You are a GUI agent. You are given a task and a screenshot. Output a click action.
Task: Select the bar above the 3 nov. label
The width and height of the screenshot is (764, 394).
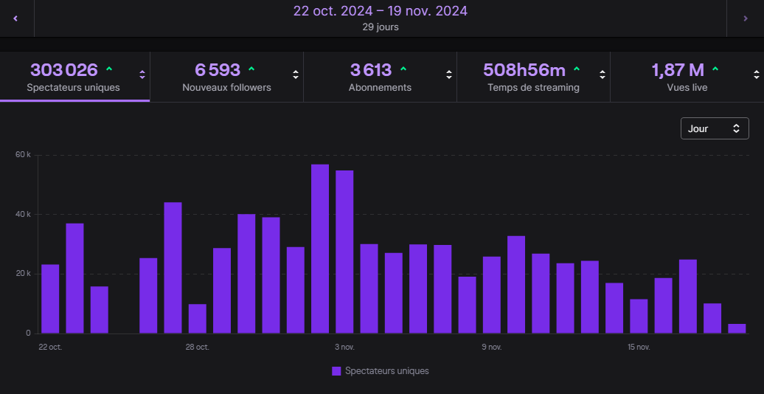[344, 252]
